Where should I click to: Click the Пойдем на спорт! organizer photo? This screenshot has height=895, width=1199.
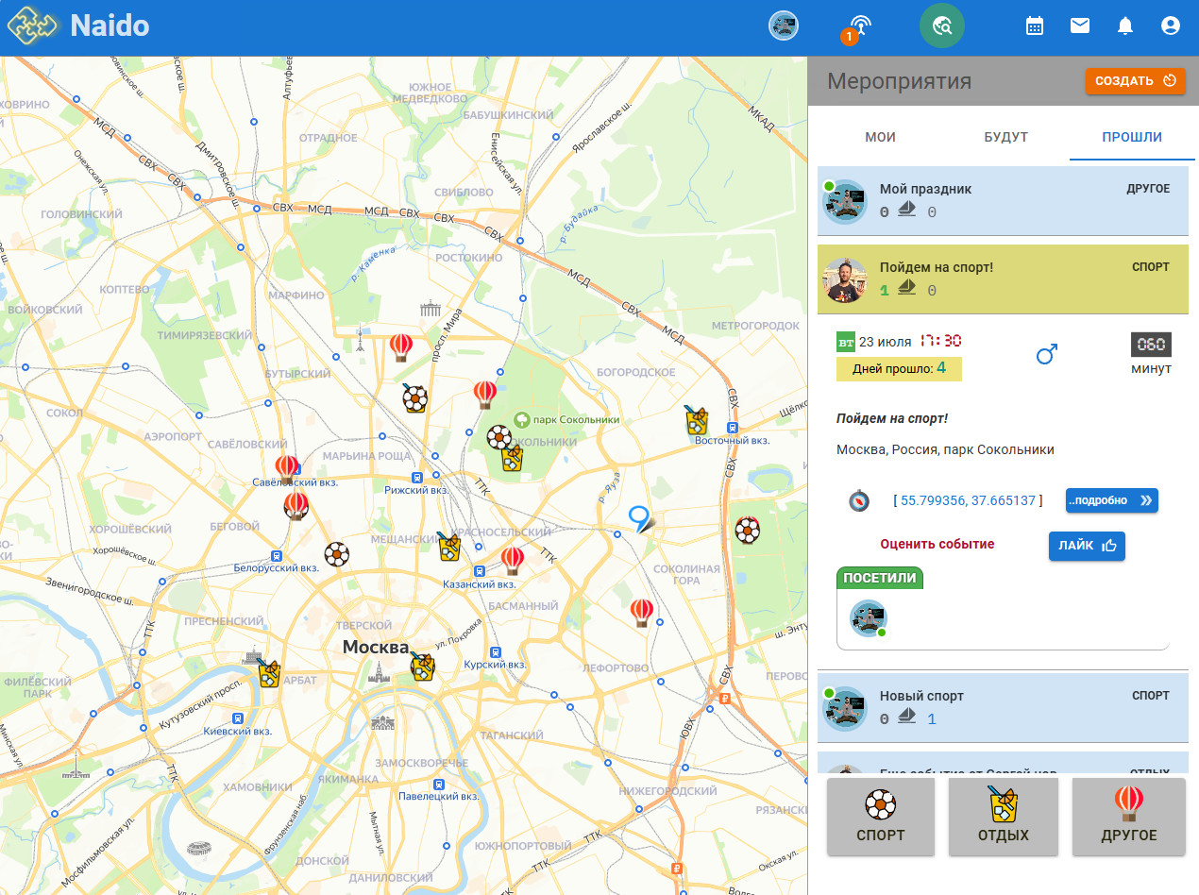(x=845, y=279)
